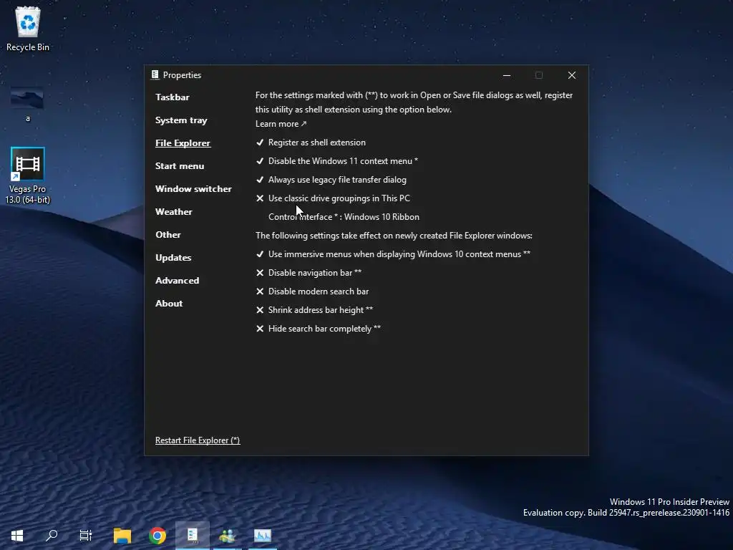The width and height of the screenshot is (733, 550).
Task: Toggle Register as shell extension
Action: (x=311, y=143)
